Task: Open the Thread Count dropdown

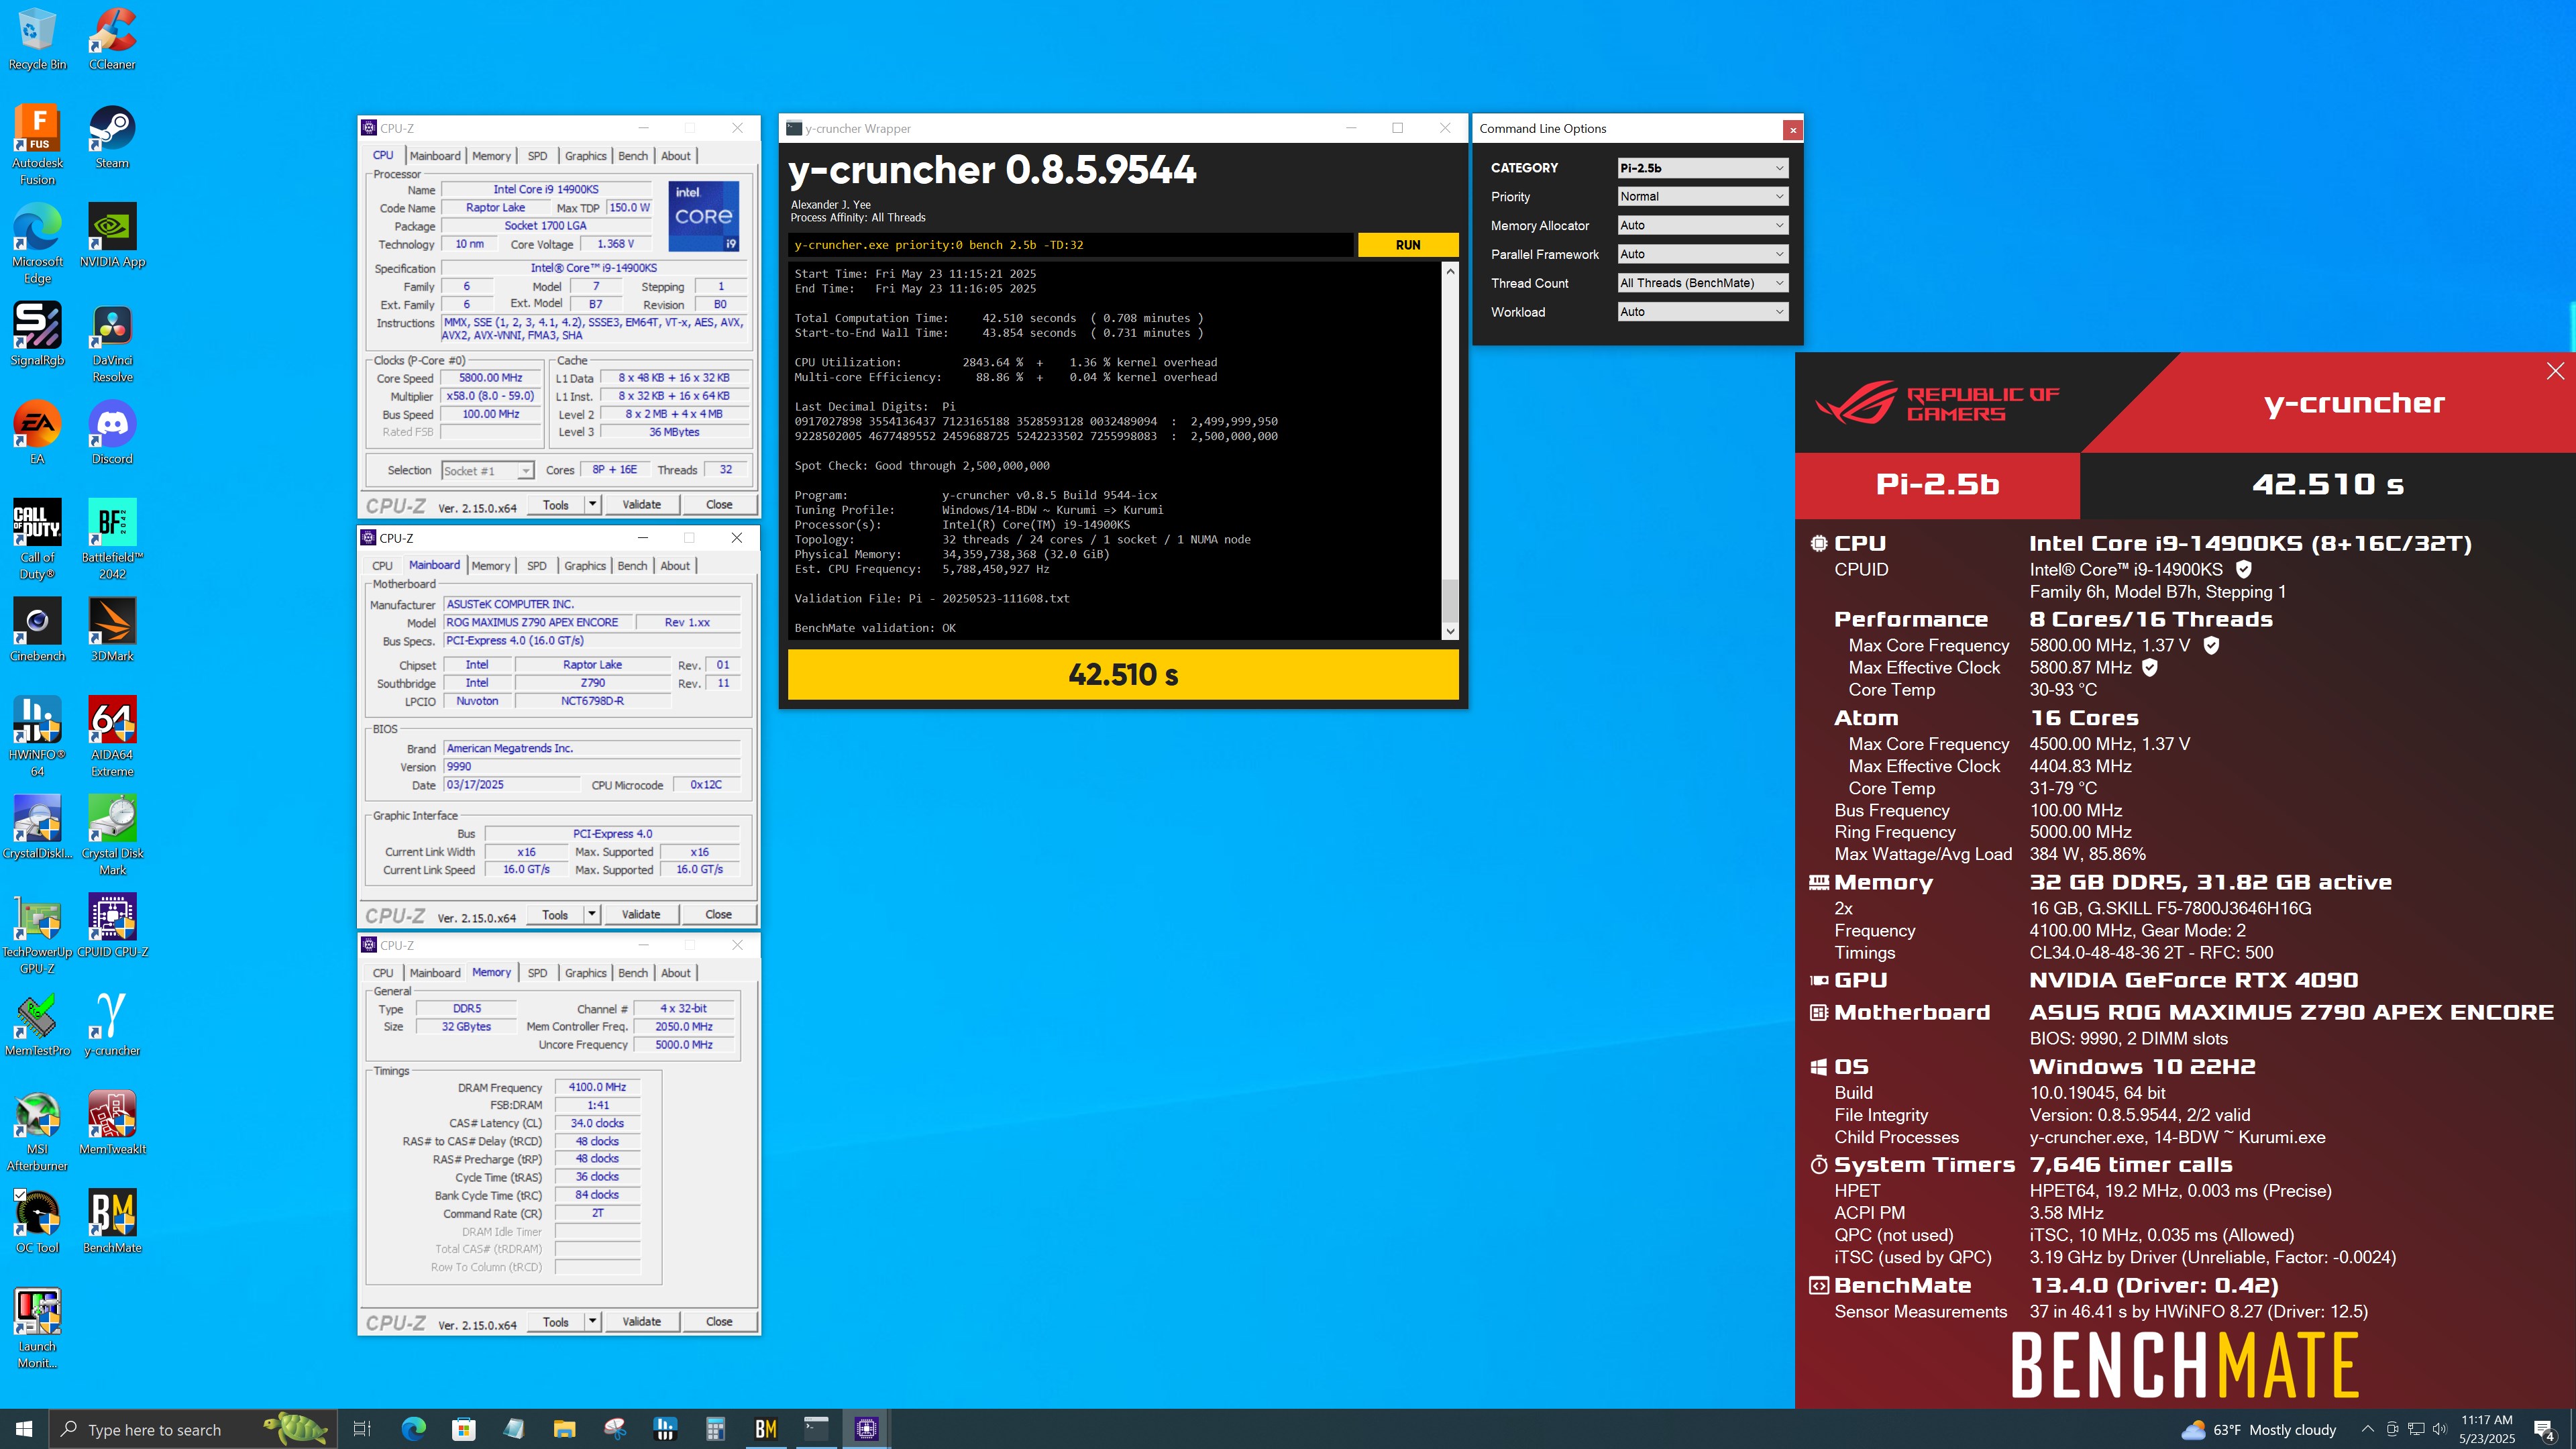Action: pos(1702,283)
